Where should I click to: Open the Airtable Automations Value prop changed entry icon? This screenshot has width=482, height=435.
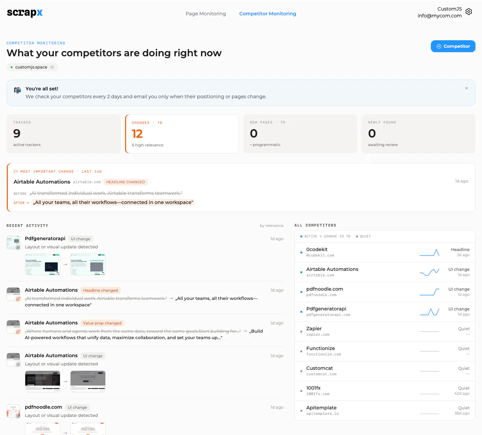tap(13, 327)
